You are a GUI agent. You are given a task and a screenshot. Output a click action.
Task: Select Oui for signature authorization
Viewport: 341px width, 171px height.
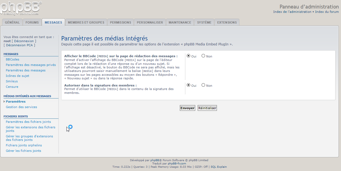pos(188,85)
